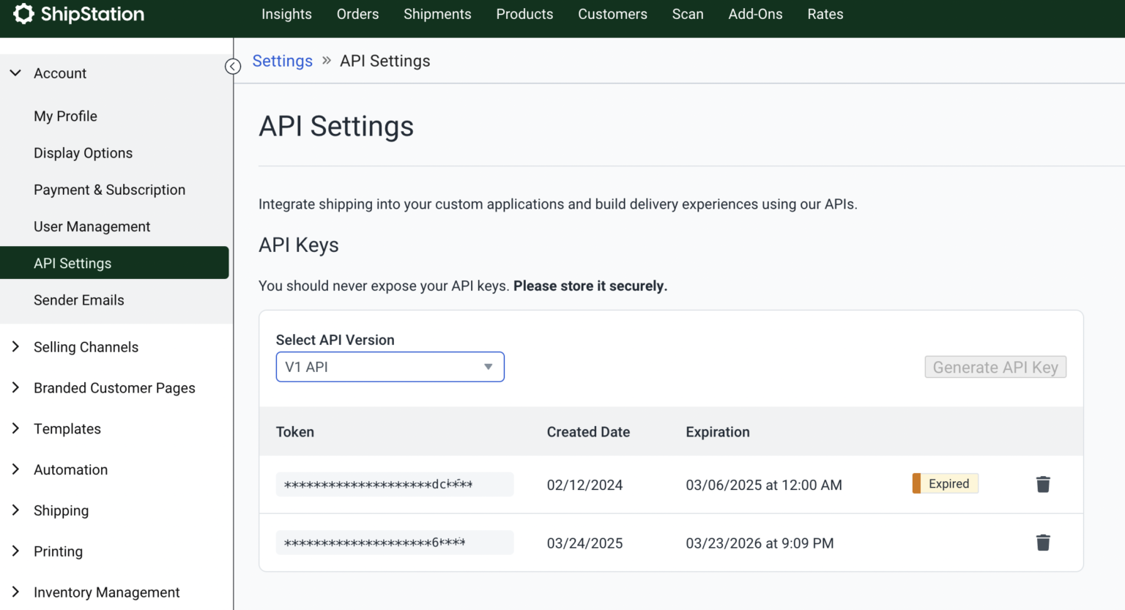1125x610 pixels.
Task: Select Payment & Subscription settings
Action: coord(109,190)
